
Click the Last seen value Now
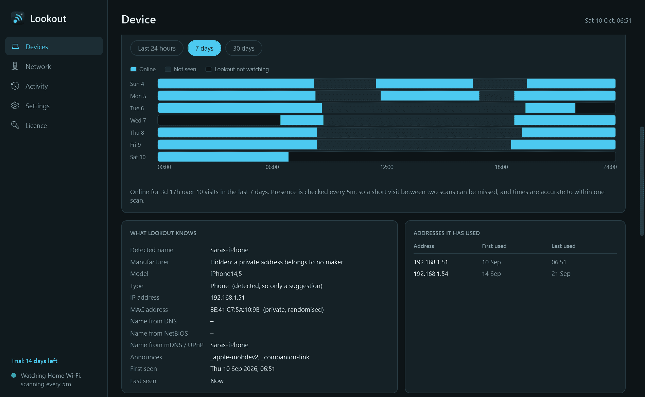click(x=217, y=381)
